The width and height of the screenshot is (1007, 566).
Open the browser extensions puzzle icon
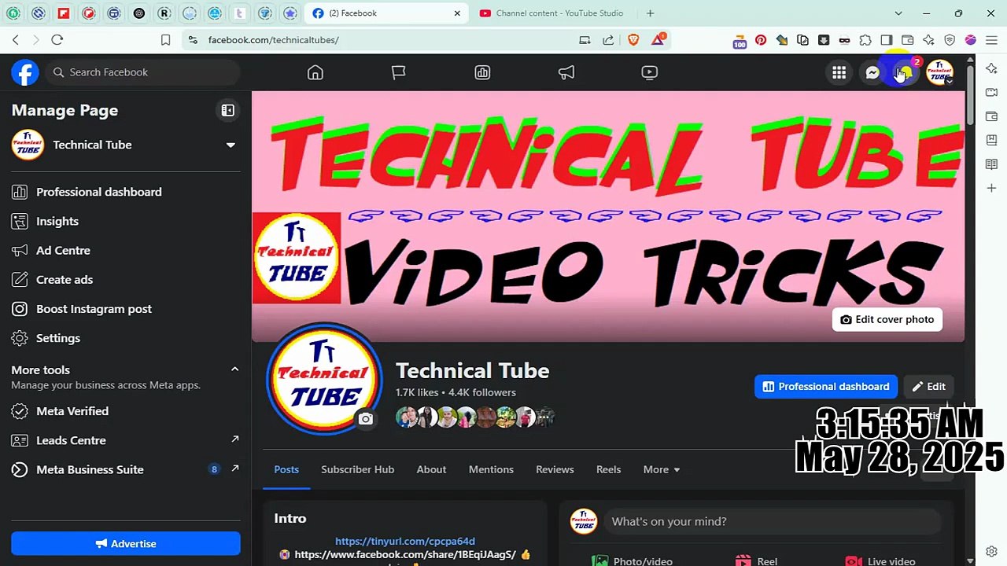[865, 40]
